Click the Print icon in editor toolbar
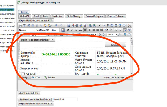 20,25
